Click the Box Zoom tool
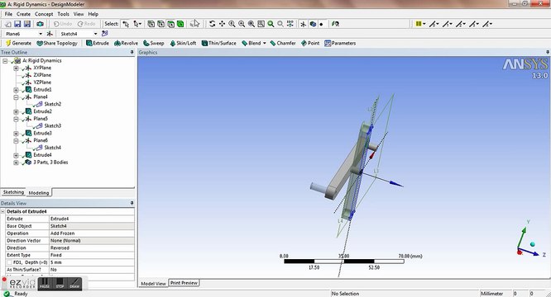This screenshot has width=551, height=297. [242, 24]
